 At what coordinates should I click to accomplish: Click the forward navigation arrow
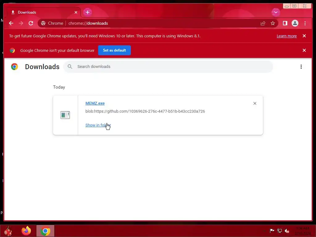pyautogui.click(x=21, y=23)
